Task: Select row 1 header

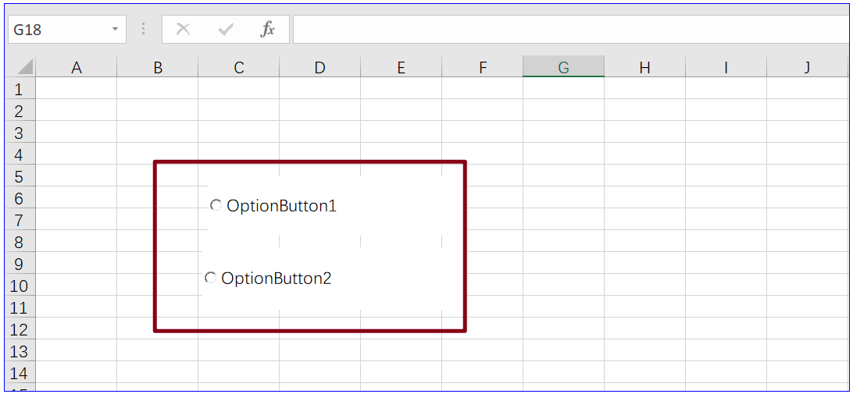Action: tap(20, 89)
